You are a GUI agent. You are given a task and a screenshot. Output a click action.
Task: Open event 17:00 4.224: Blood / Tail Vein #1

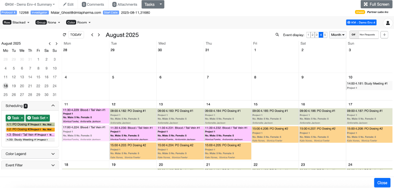tap(86, 133)
